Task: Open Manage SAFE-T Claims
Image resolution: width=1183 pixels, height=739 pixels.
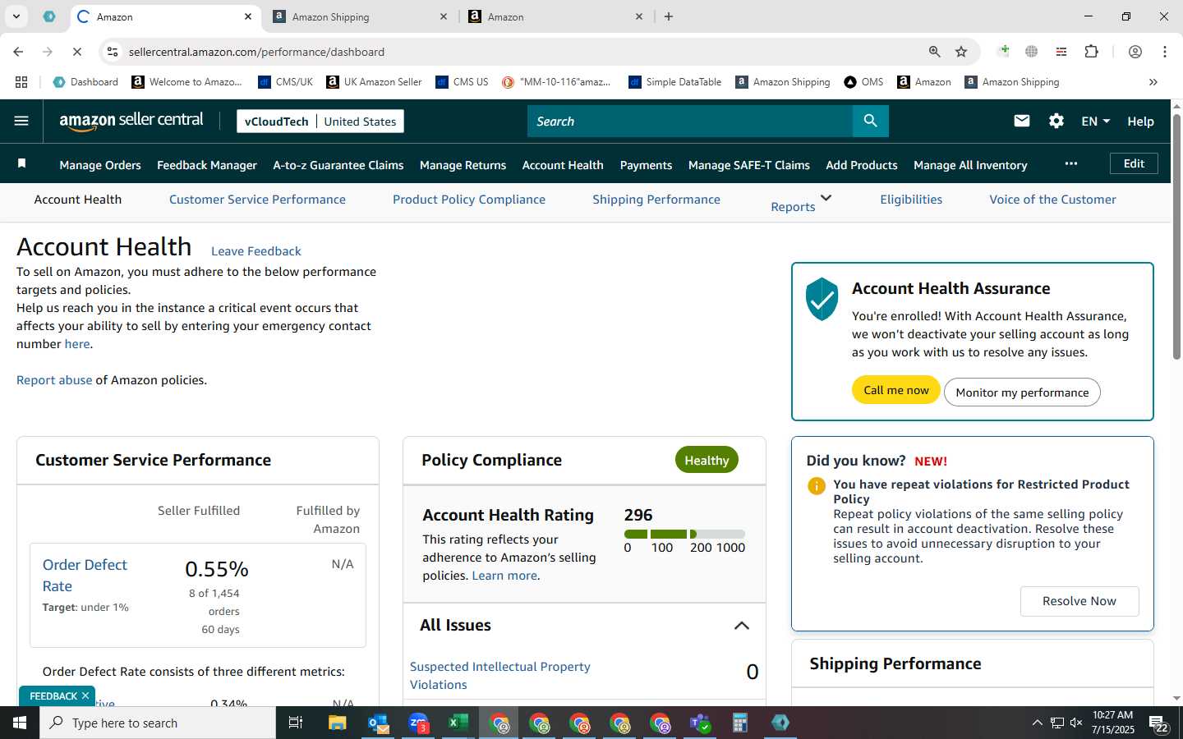Action: (x=749, y=165)
